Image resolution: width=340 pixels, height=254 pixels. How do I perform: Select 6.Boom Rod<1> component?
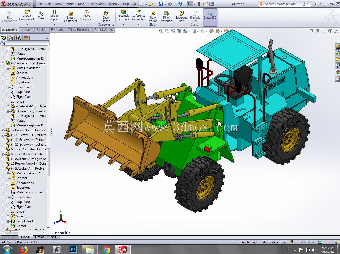click(28, 154)
